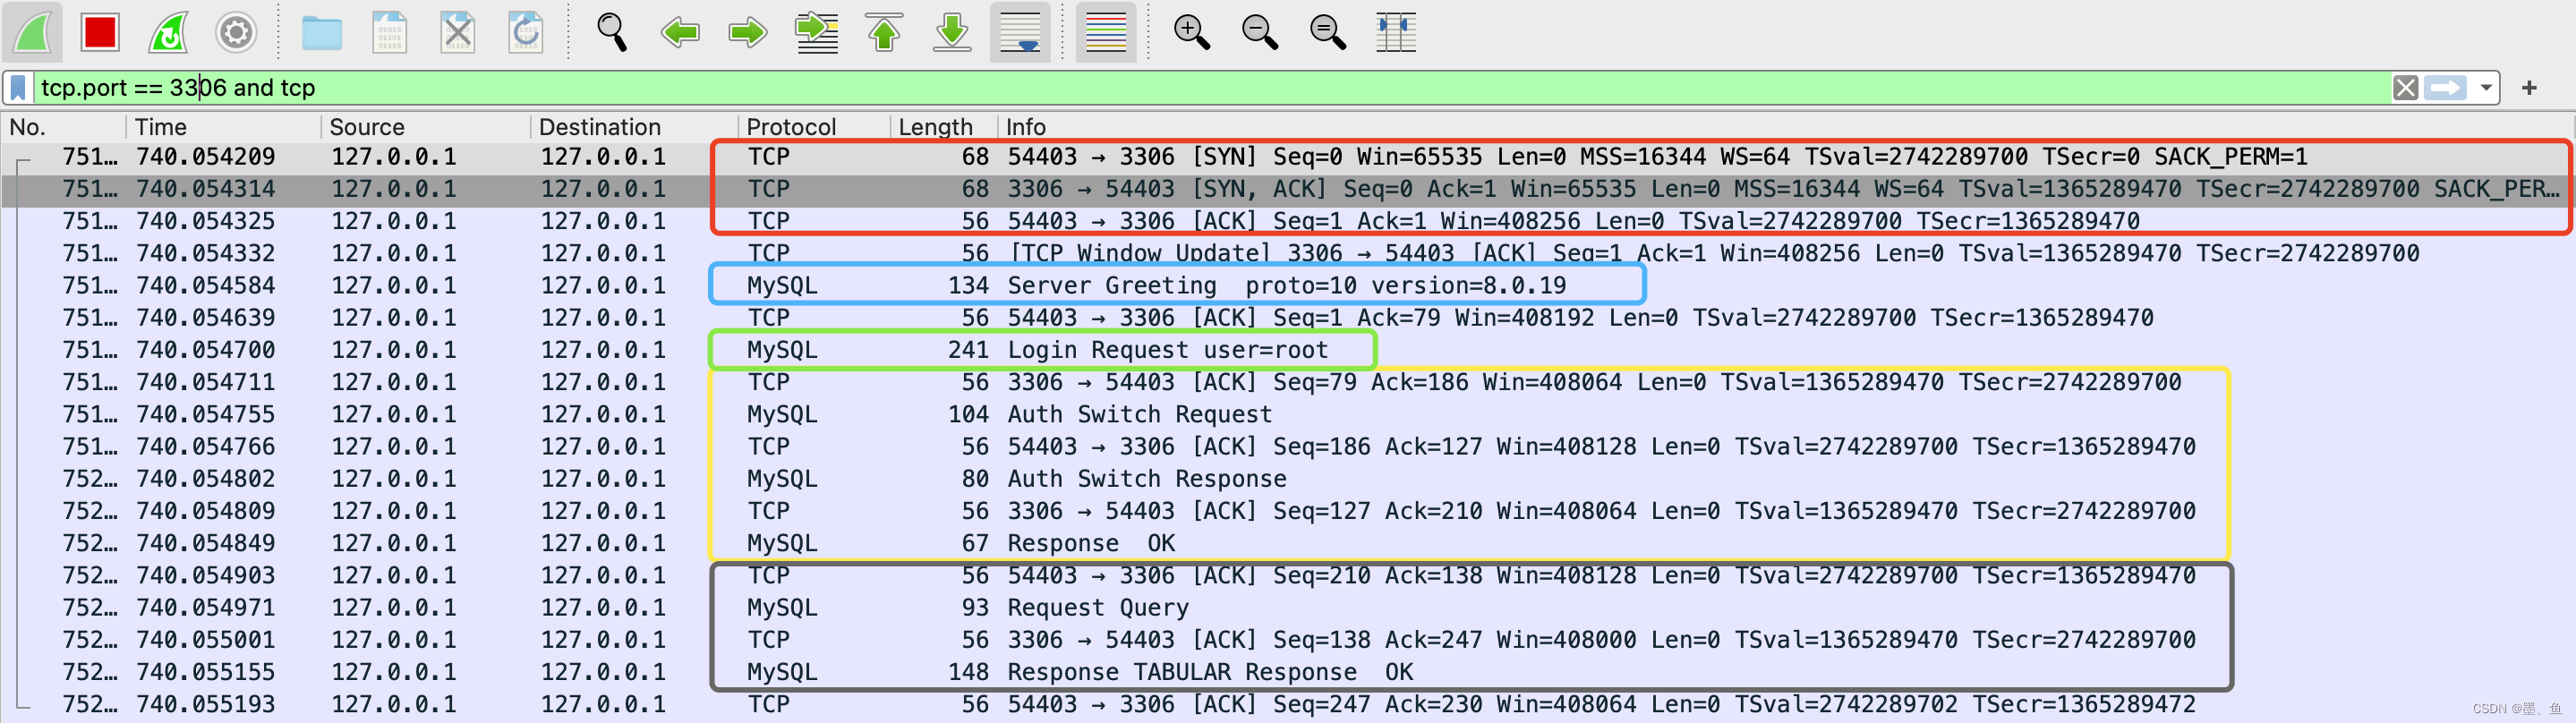Image resolution: width=2576 pixels, height=723 pixels.
Task: Clear the display filter with X
Action: 2406,88
